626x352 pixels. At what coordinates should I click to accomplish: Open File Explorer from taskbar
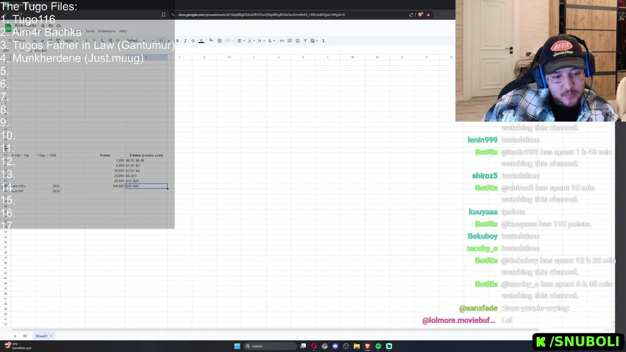(x=357, y=346)
